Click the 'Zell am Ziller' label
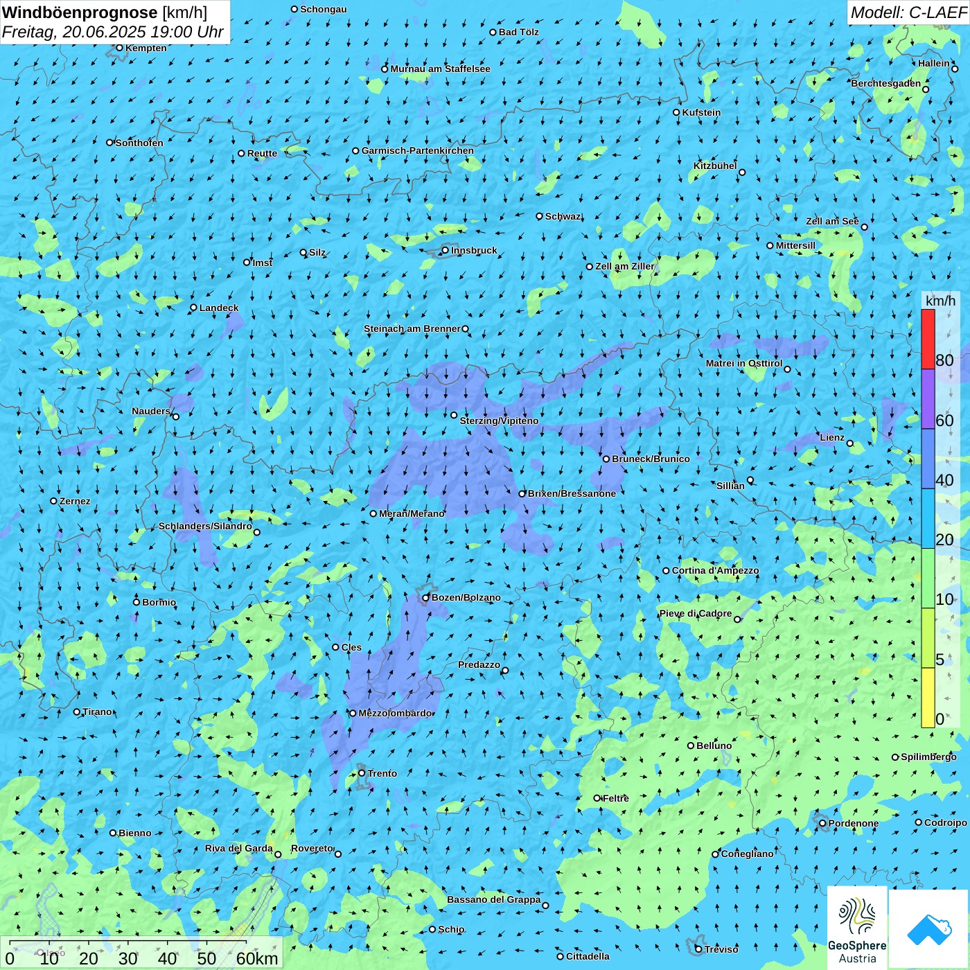Viewport: 970px width, 970px height. (x=625, y=266)
